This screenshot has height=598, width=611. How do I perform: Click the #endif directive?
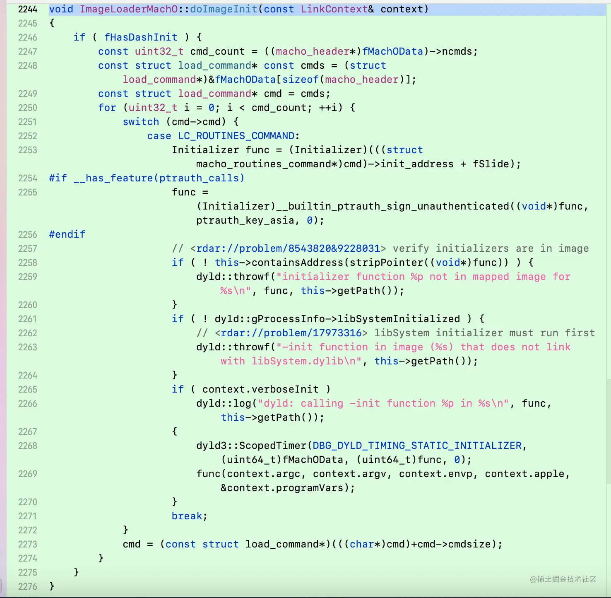pyautogui.click(x=67, y=234)
